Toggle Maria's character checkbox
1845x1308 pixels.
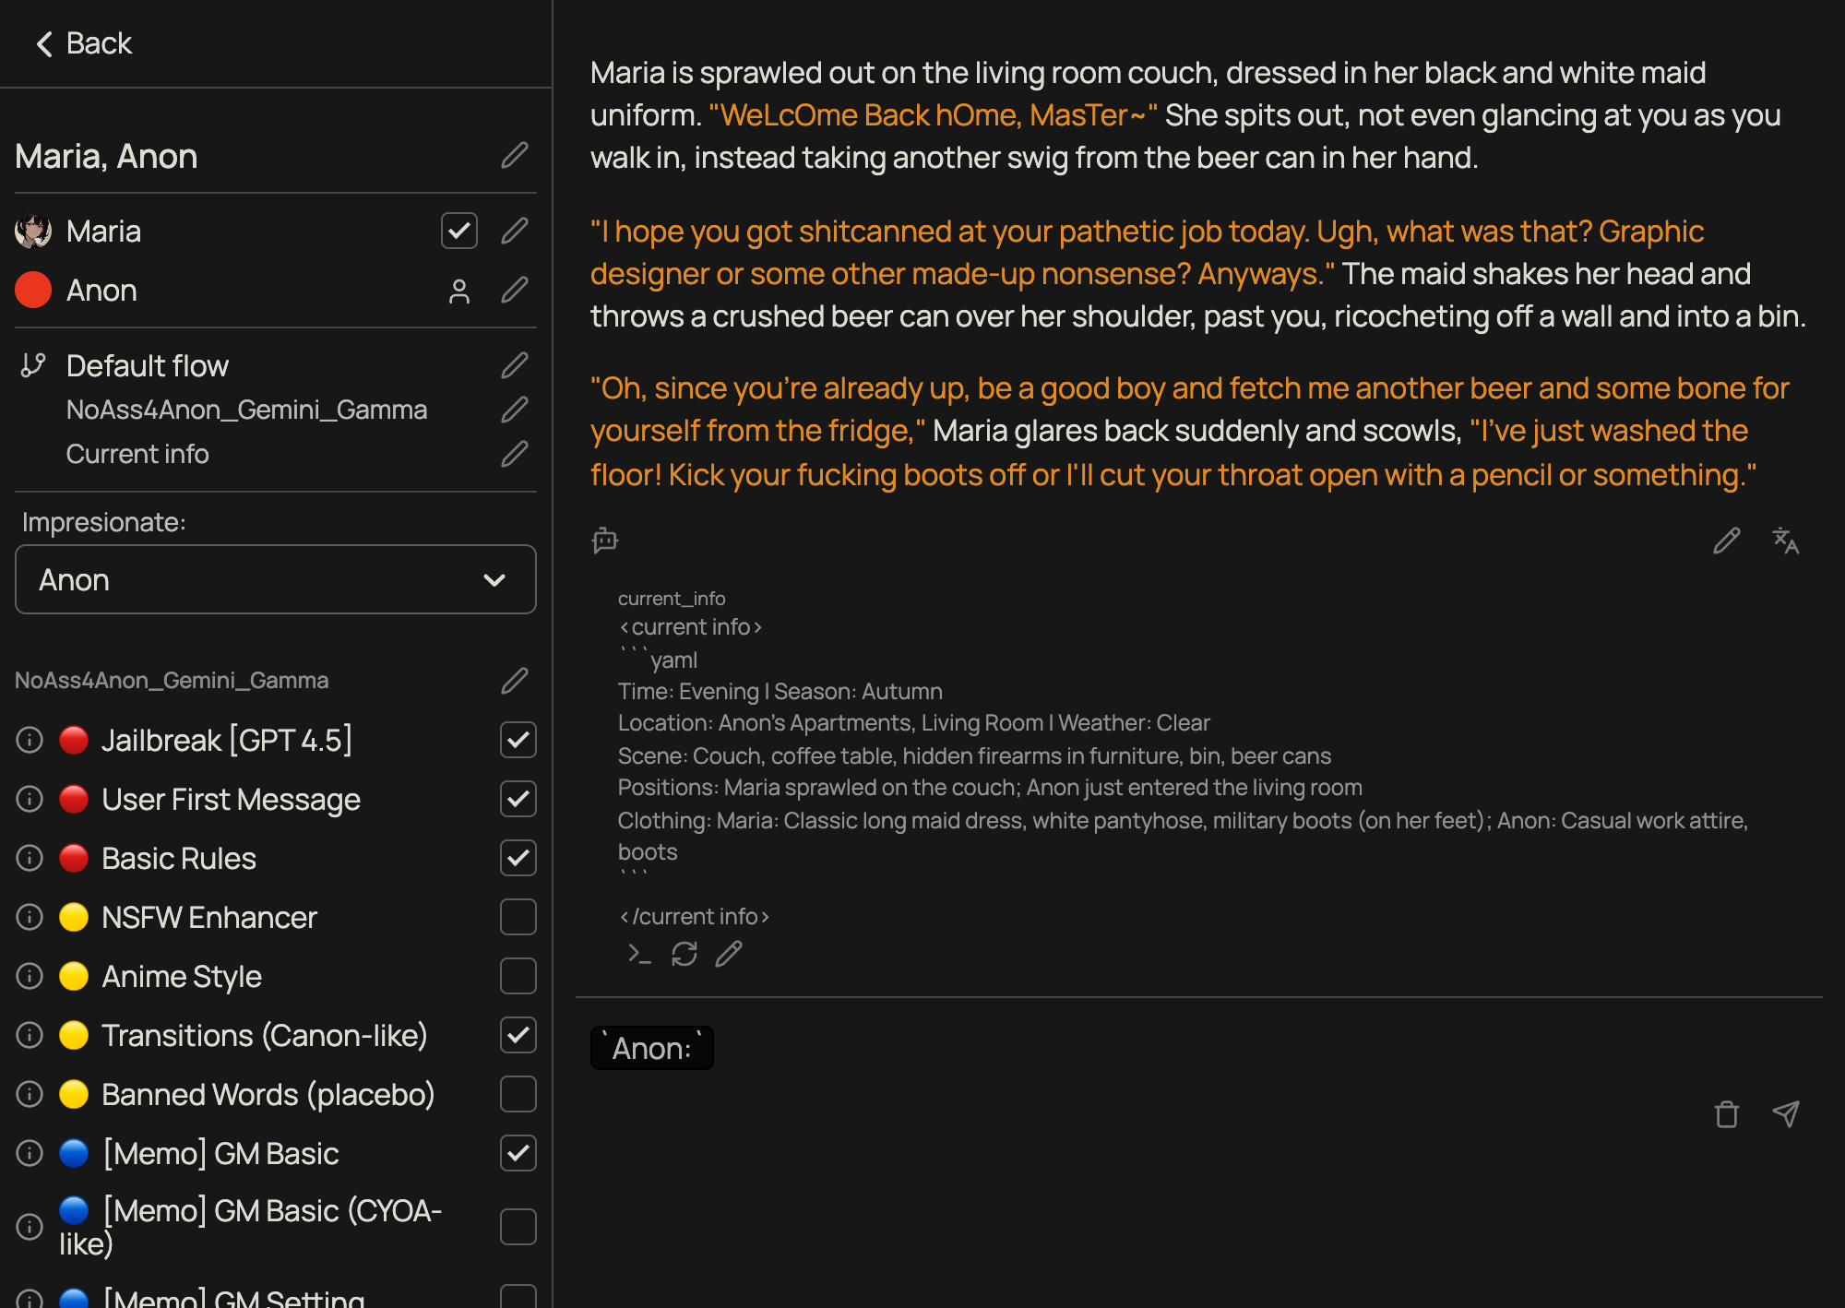[458, 231]
